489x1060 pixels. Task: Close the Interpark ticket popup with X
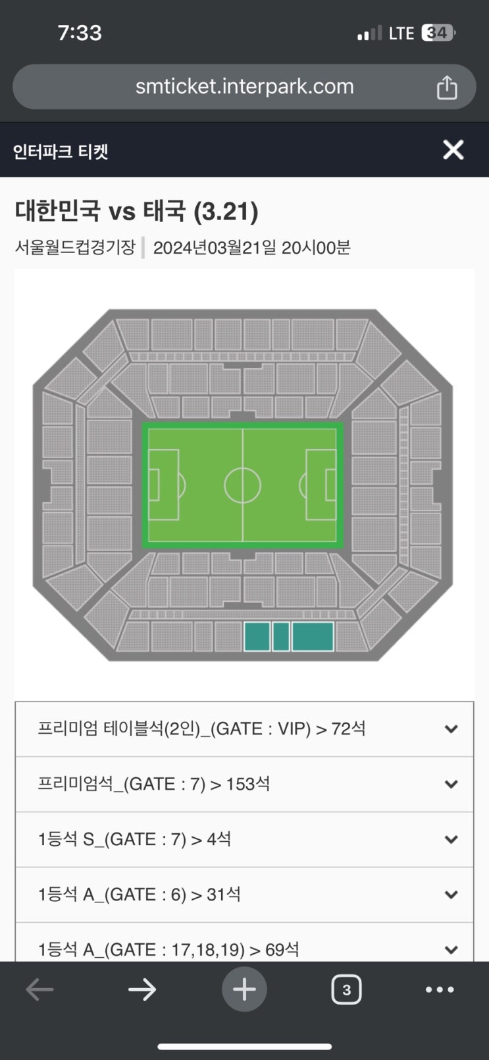453,150
